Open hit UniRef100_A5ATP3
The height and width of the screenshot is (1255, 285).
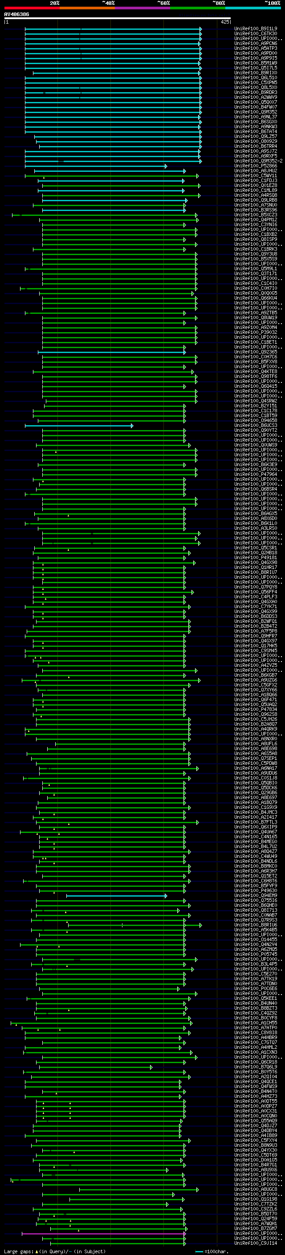[256, 48]
